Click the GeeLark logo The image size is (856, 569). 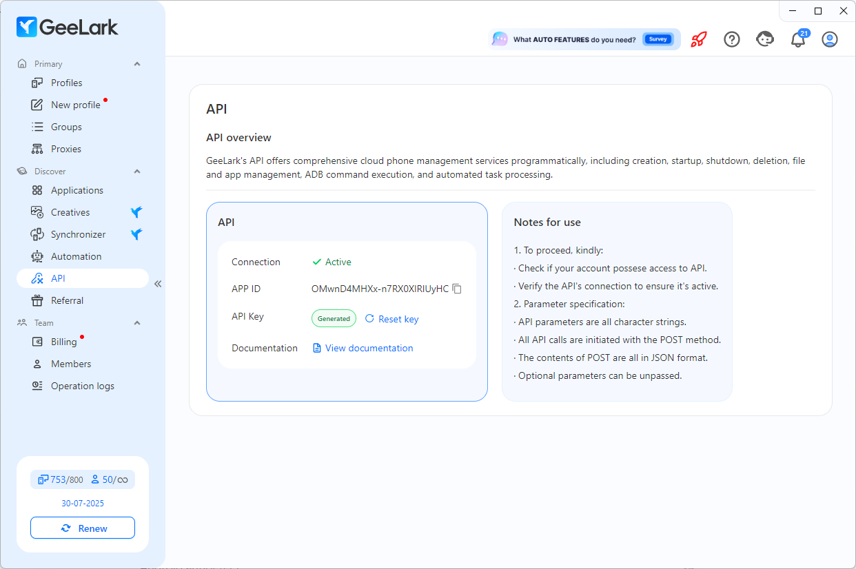click(x=68, y=27)
